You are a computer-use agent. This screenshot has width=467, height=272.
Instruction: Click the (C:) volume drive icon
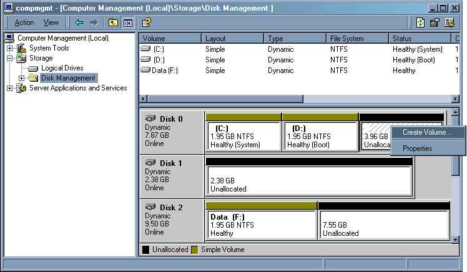pos(145,48)
